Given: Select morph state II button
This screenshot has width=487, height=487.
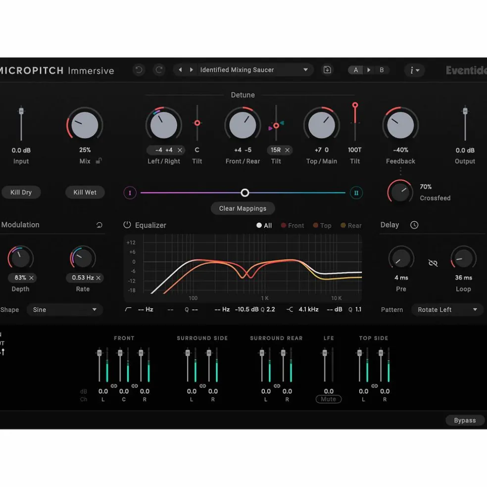Looking at the screenshot, I should tap(356, 193).
